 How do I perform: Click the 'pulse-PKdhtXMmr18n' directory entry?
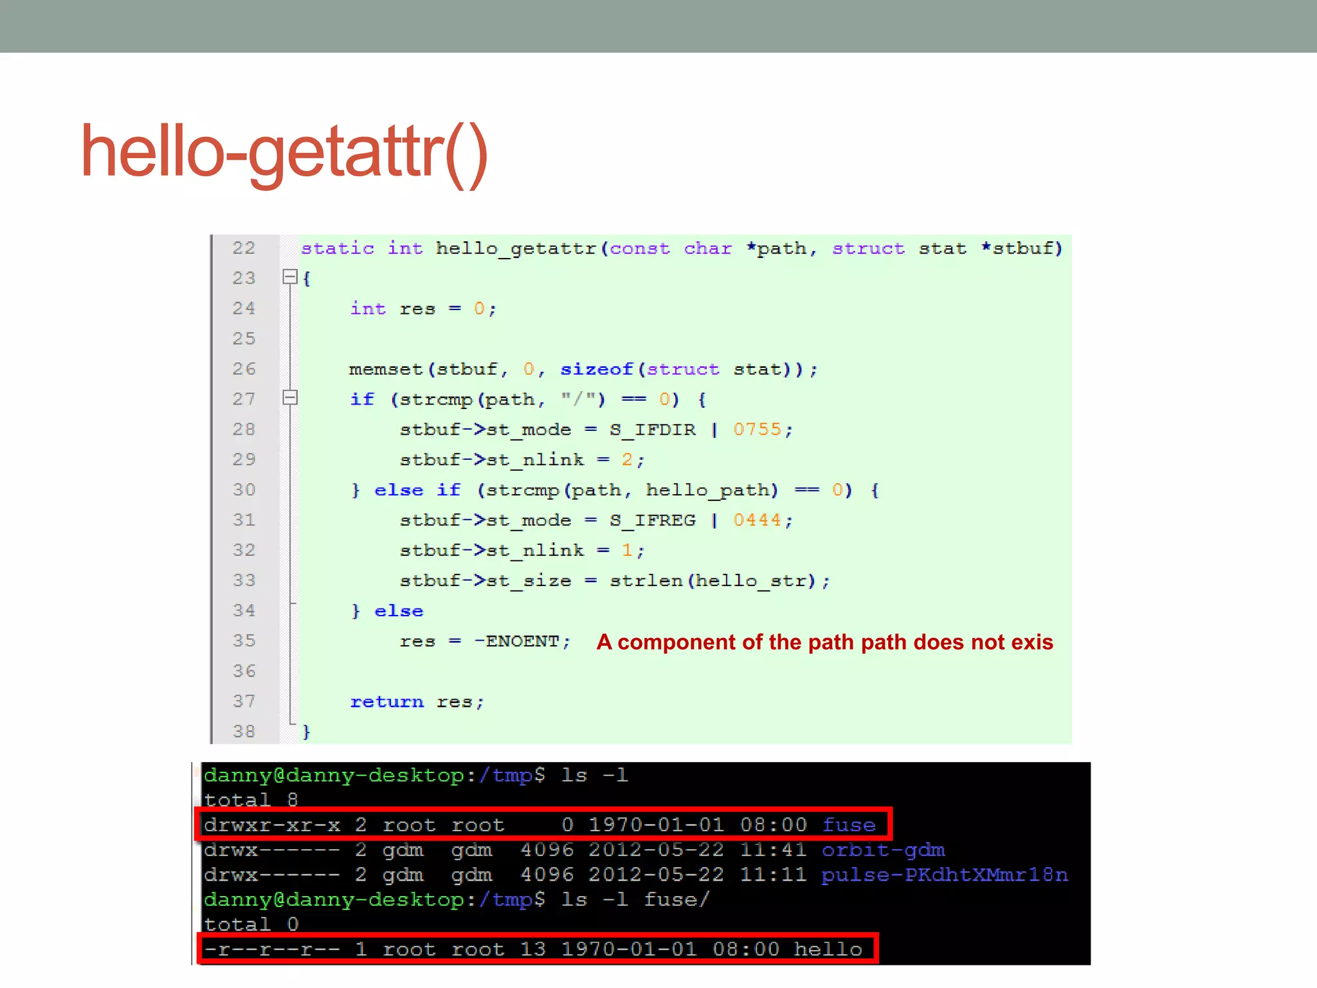tap(945, 875)
